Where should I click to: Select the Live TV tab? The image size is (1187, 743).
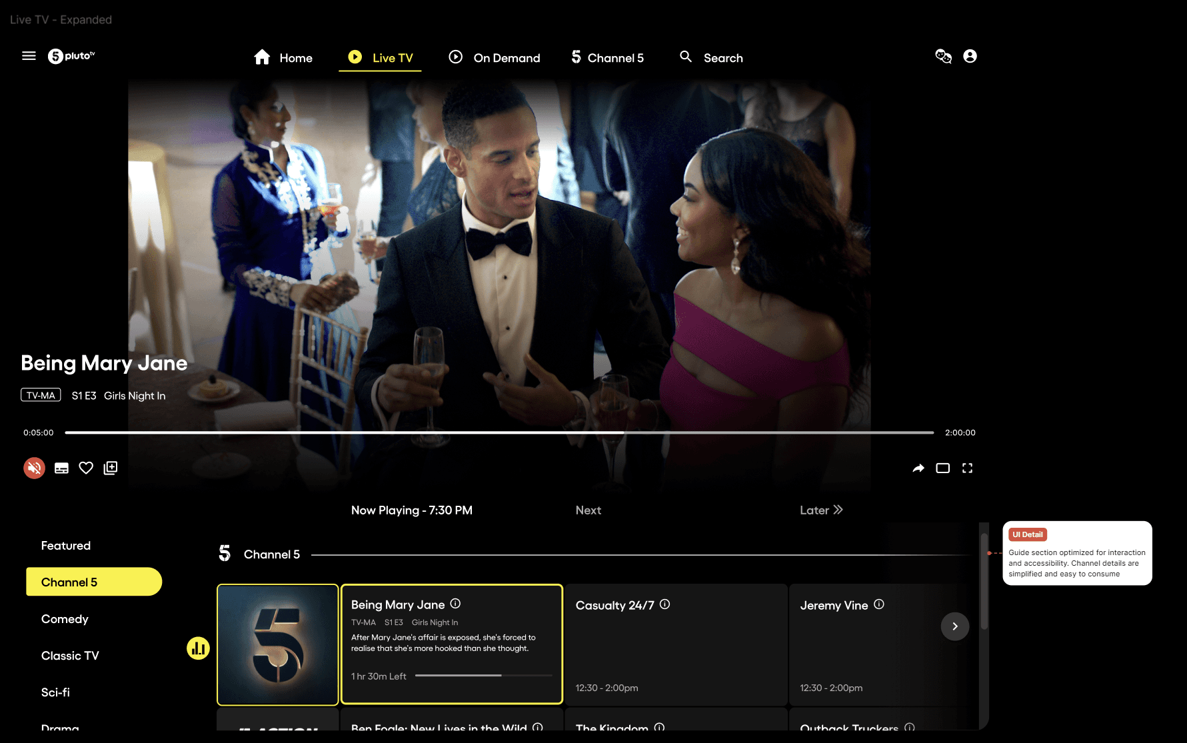(381, 58)
